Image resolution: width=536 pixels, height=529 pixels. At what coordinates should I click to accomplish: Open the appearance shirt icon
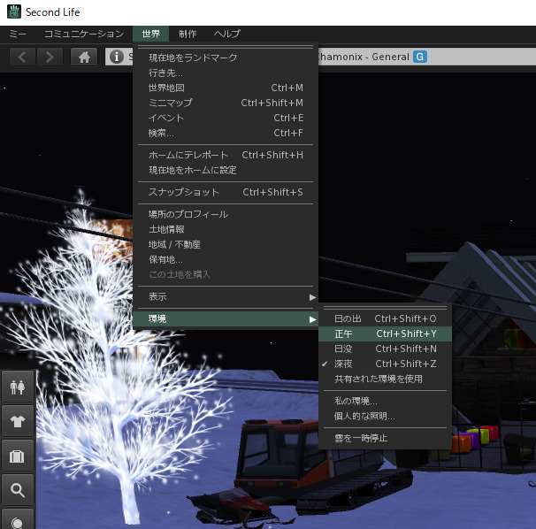[x=18, y=421]
